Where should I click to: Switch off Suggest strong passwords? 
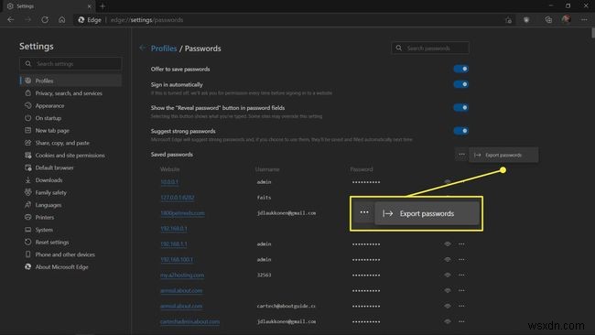click(x=461, y=131)
